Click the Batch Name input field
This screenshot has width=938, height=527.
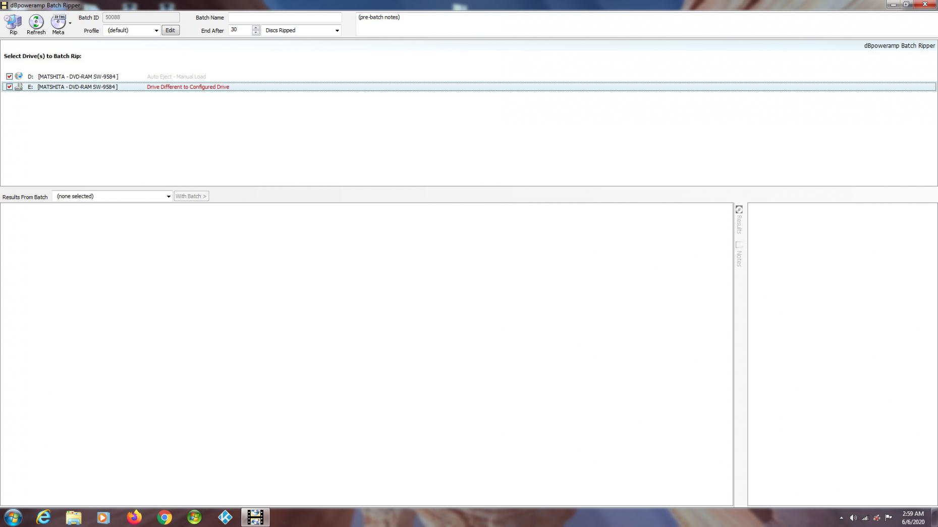pyautogui.click(x=285, y=18)
